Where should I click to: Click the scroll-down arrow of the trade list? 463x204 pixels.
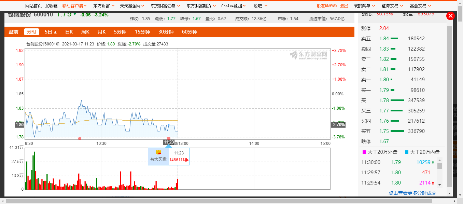tap(439, 185)
